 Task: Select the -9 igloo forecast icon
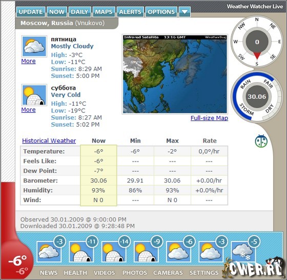pos(147,252)
